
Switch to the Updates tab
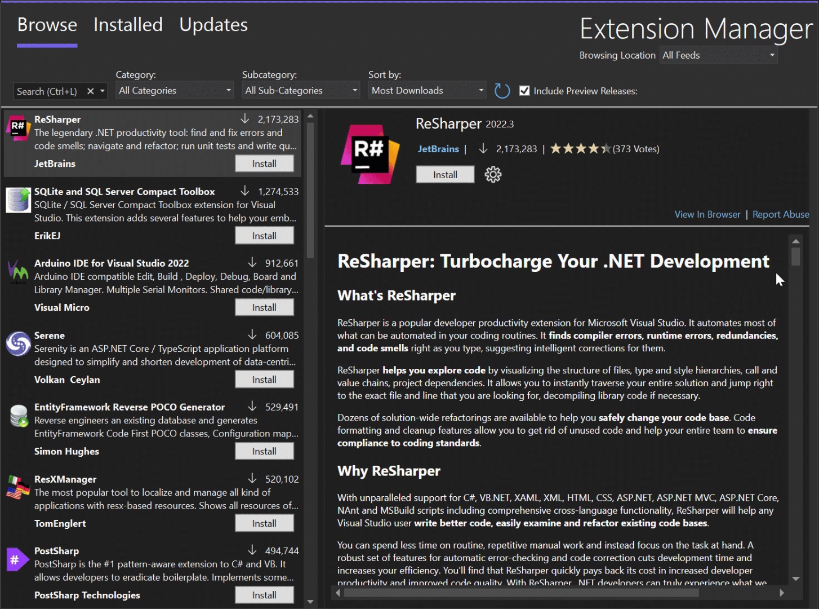point(213,25)
